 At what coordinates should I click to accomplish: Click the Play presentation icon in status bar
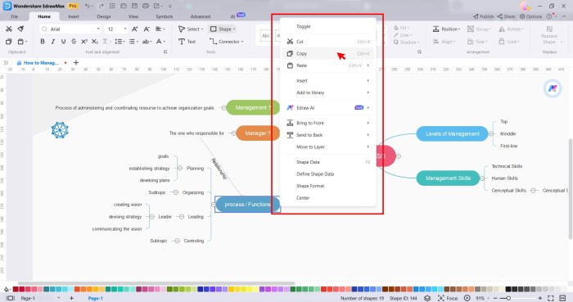coord(467,298)
